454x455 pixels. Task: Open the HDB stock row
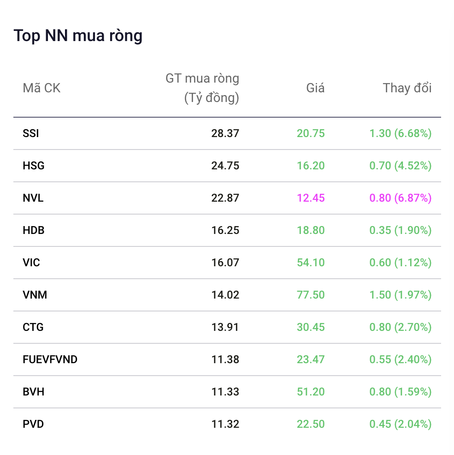tap(227, 230)
